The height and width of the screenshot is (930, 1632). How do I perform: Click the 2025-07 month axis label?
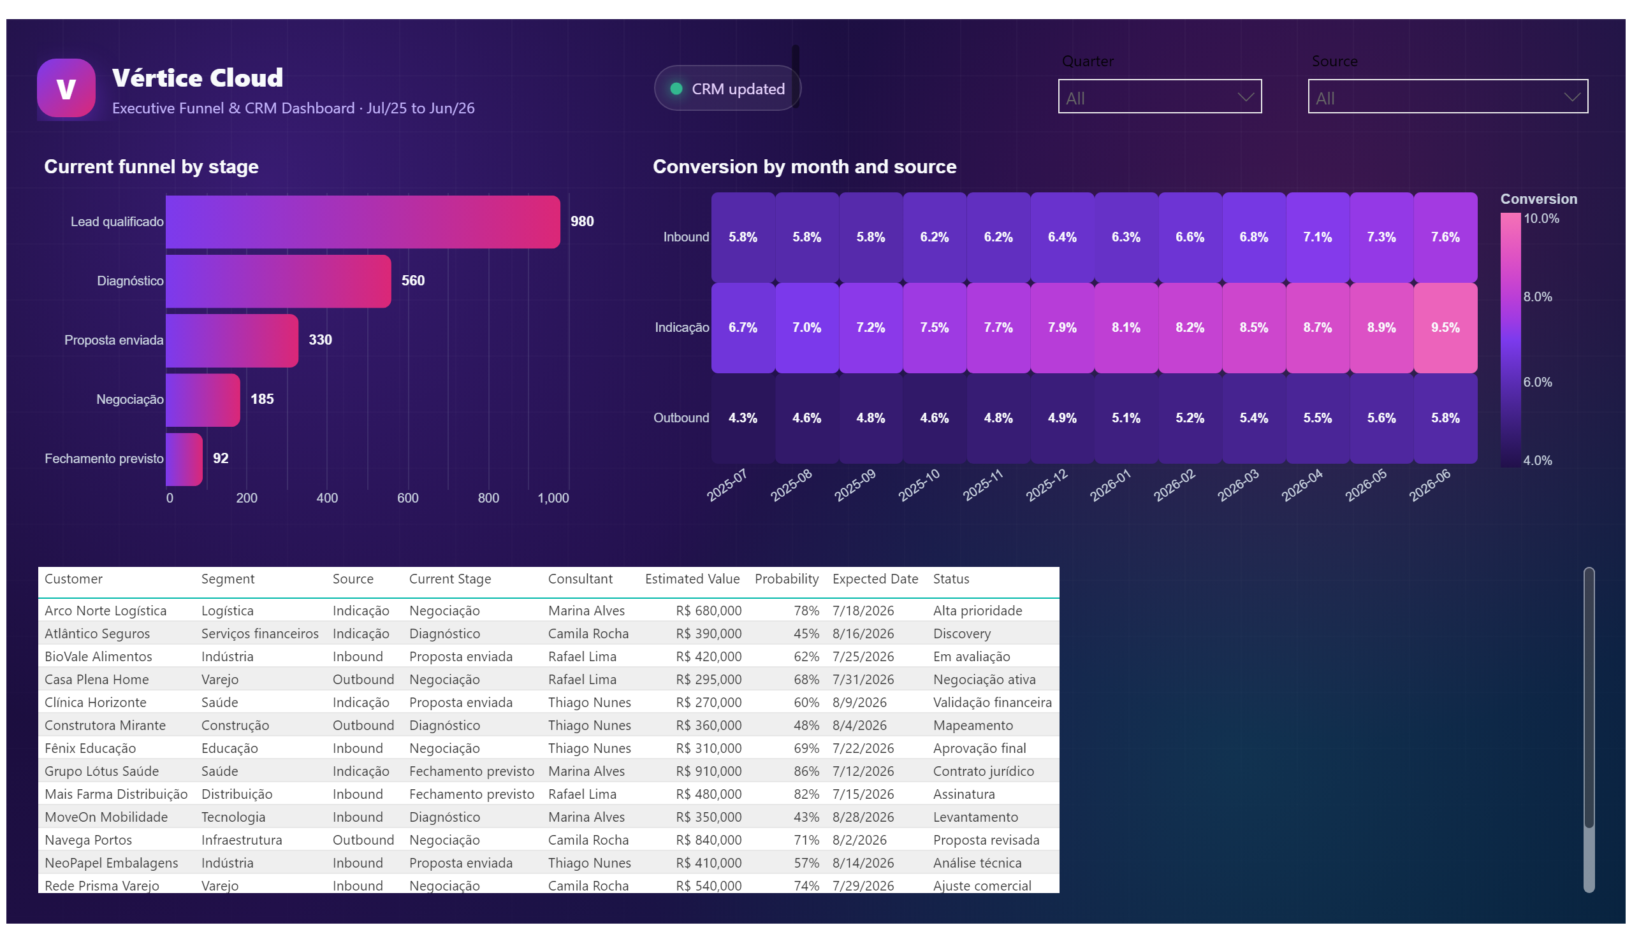[x=727, y=485]
